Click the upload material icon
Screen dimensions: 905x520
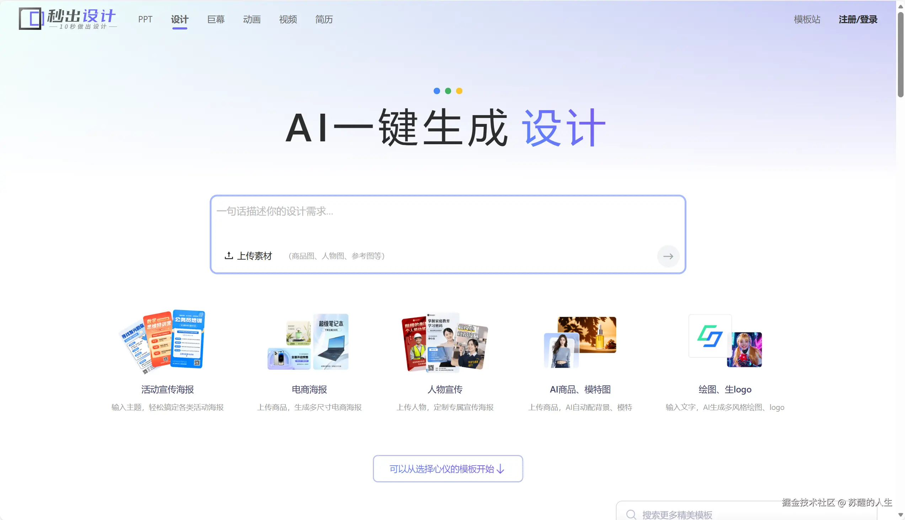(x=229, y=255)
